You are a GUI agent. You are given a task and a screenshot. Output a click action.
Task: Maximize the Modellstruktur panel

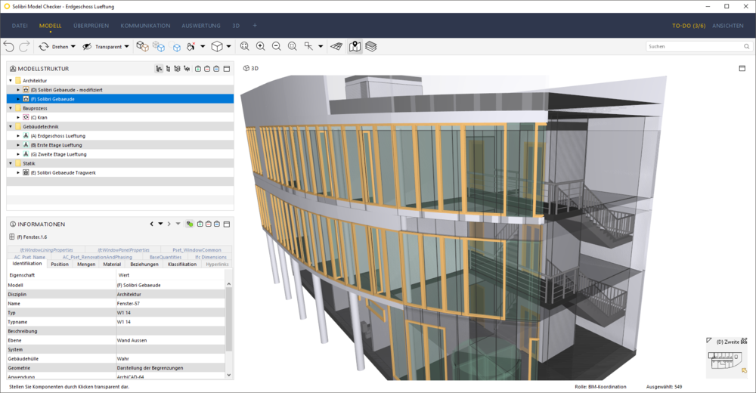(227, 69)
